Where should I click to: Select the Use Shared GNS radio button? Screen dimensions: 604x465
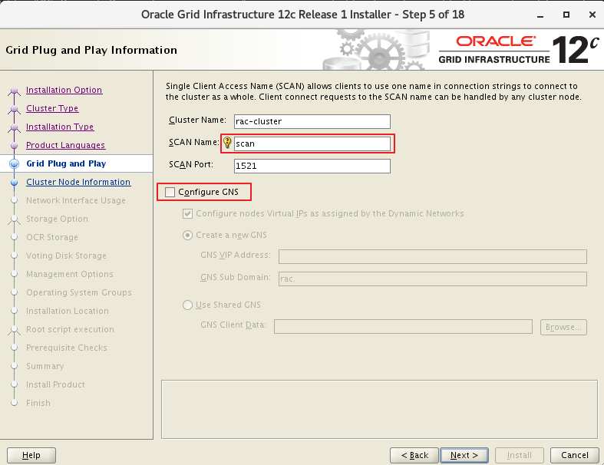pyautogui.click(x=187, y=305)
